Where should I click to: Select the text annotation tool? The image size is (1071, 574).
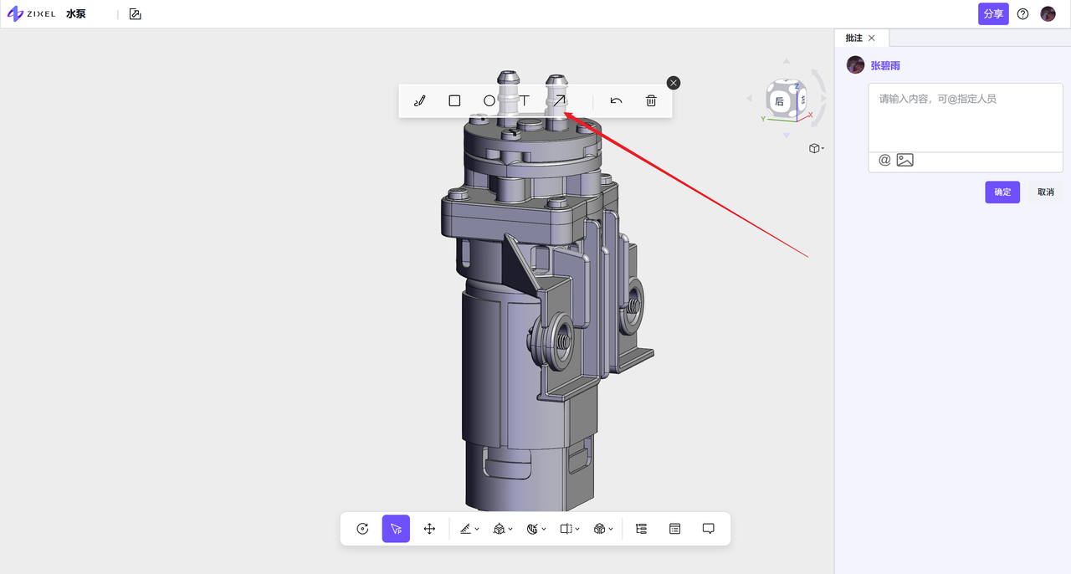click(525, 100)
